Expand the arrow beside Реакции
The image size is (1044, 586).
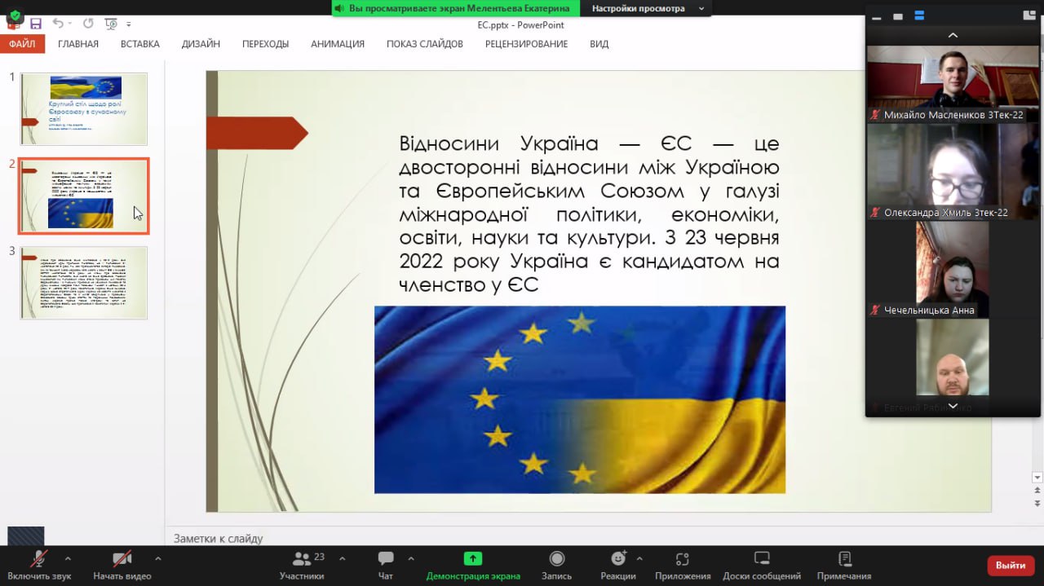(639, 559)
